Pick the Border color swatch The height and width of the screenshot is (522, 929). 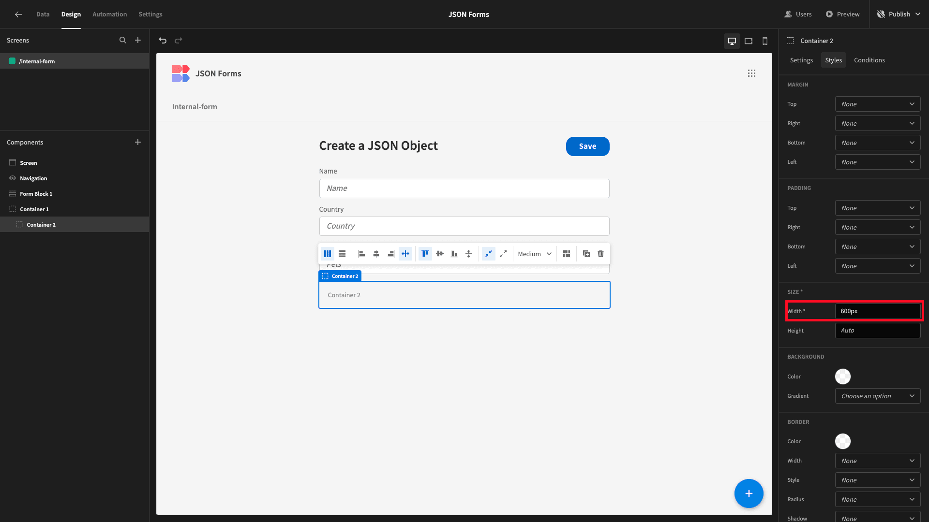coord(842,441)
